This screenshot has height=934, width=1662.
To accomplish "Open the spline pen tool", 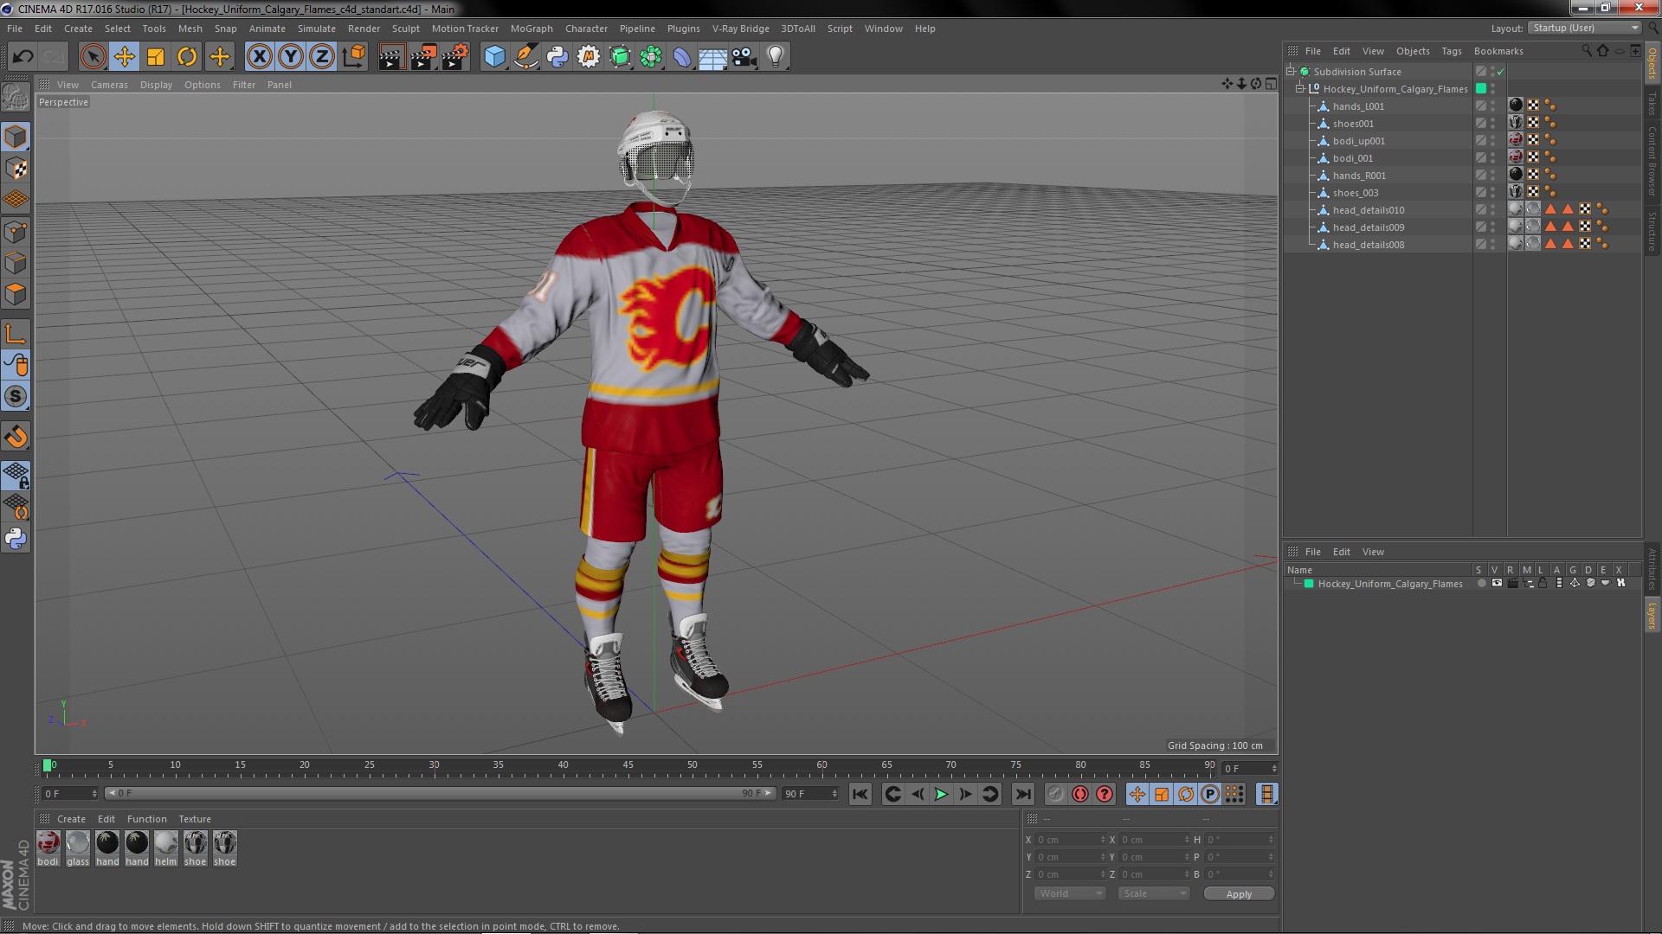I will click(x=525, y=57).
